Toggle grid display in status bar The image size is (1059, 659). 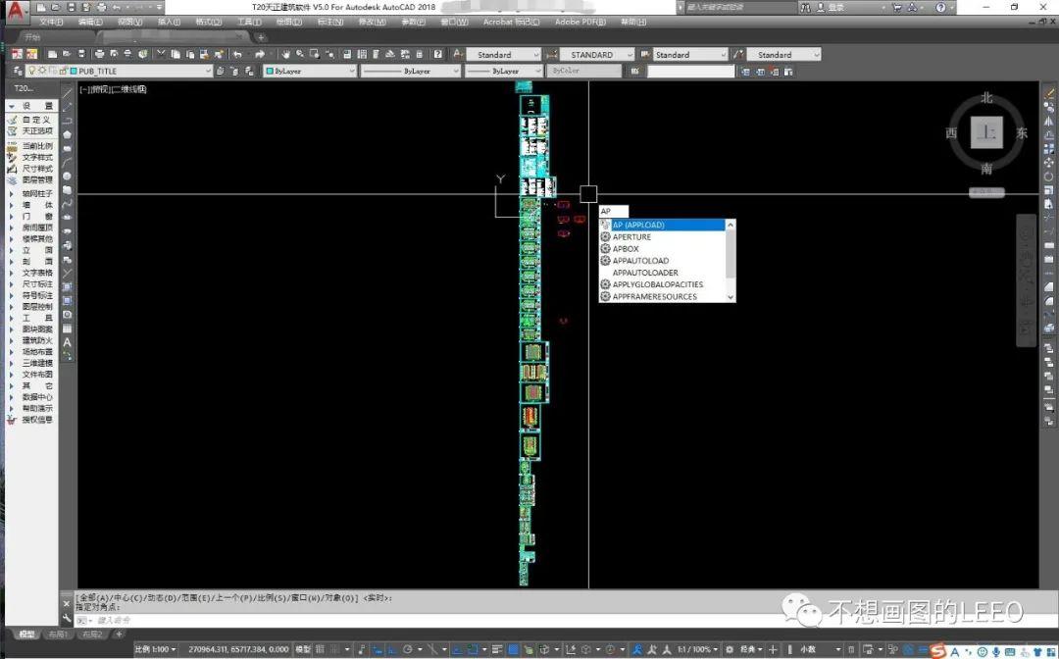click(x=320, y=649)
